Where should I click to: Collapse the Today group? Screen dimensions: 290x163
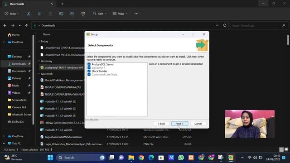coord(39,41)
